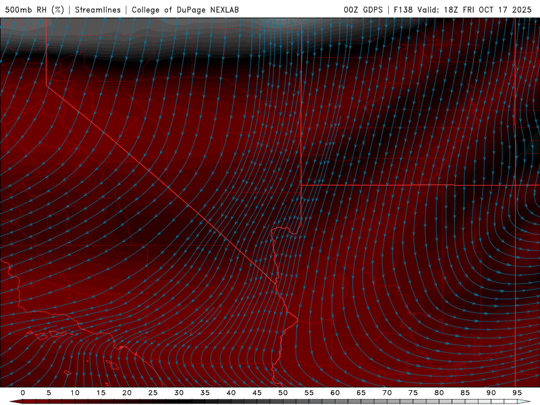
Task: Select the "Streamlines" label in the header
Action: click(98, 9)
